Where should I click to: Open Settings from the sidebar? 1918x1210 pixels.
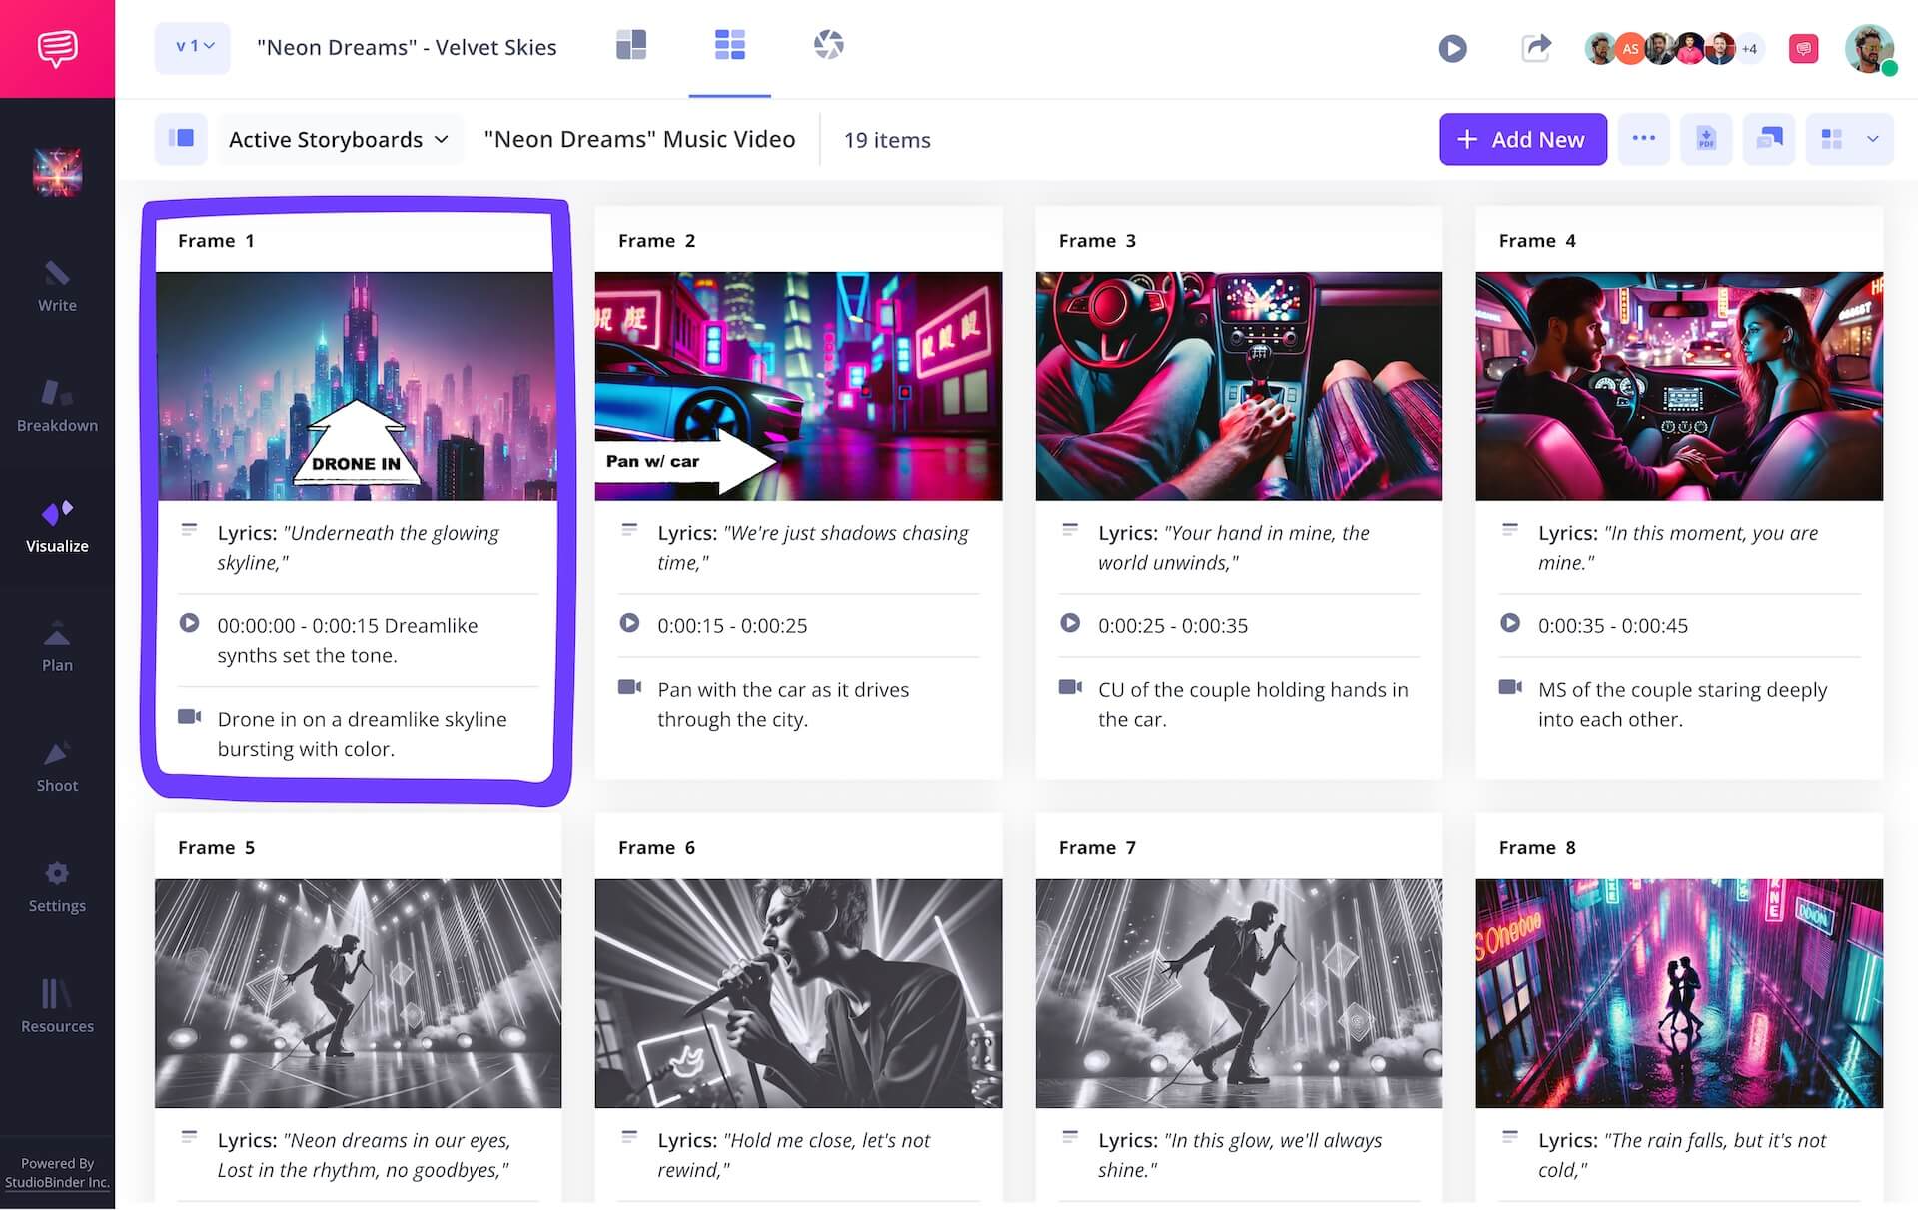click(57, 887)
